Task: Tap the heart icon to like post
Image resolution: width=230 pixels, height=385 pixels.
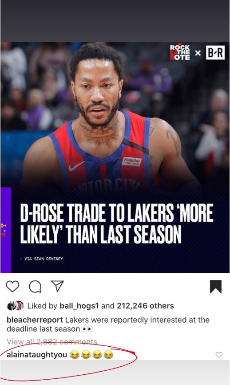Action: point(12,286)
